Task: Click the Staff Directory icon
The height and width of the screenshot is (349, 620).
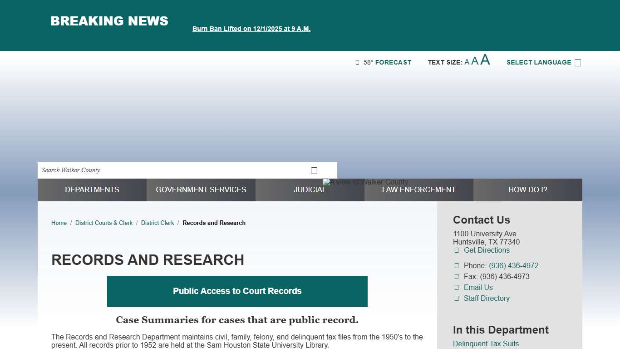Action: tap(457, 299)
